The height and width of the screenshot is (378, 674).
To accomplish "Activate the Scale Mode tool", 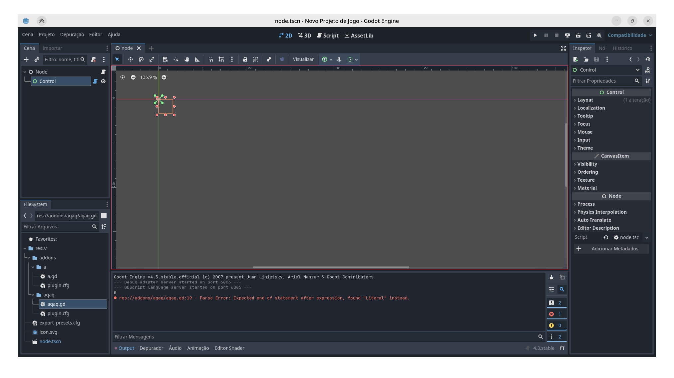I will 152,59.
